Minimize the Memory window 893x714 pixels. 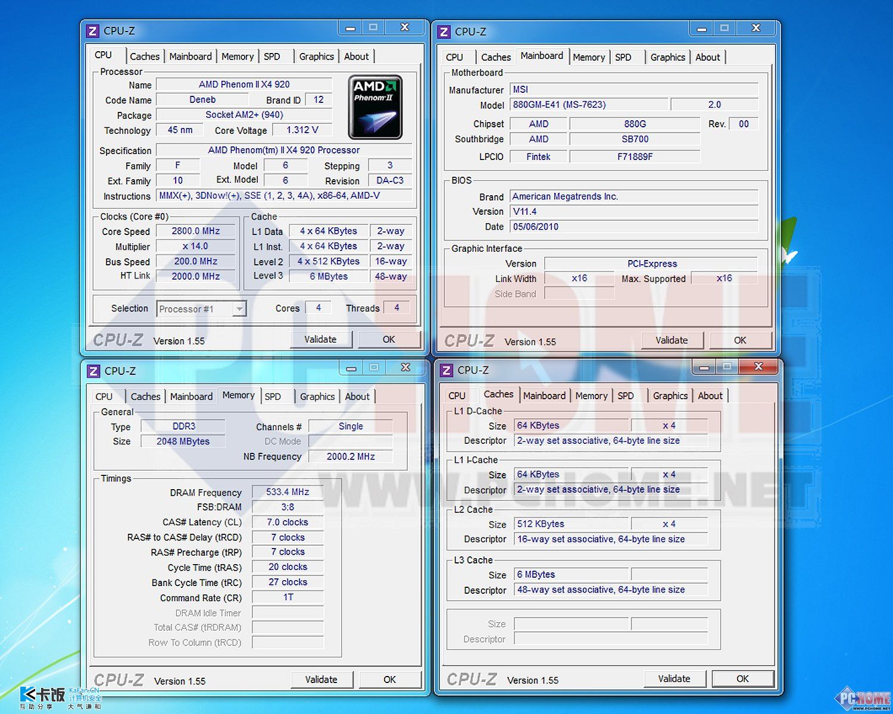pyautogui.click(x=351, y=368)
